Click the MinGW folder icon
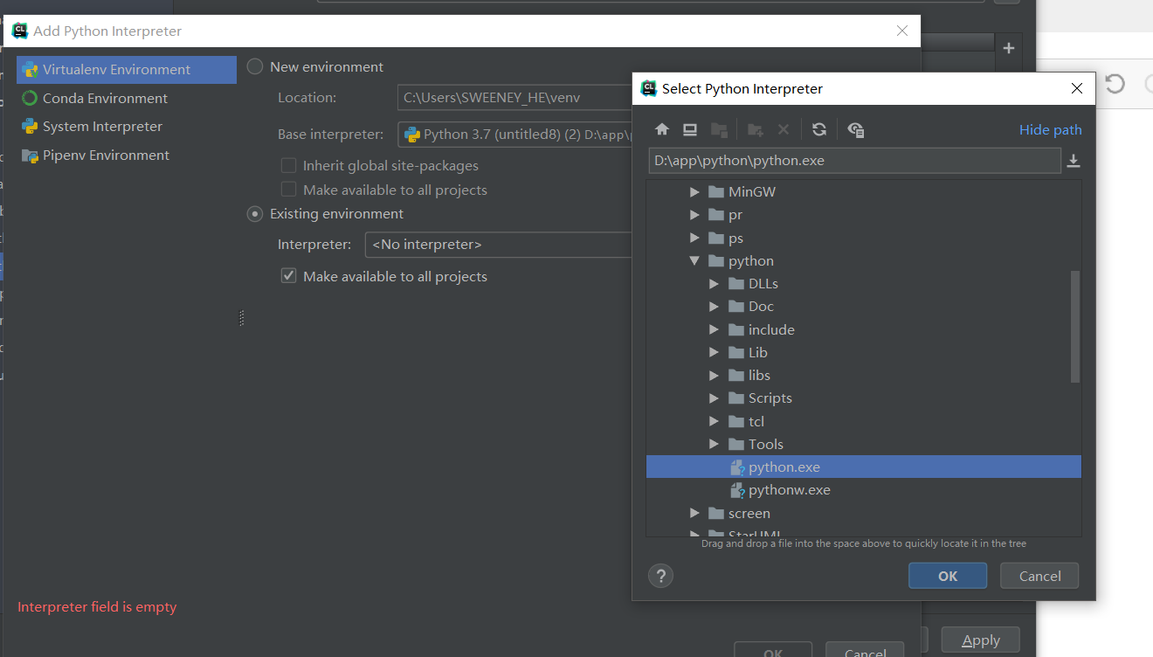Screen dimensions: 1153x657 coord(716,192)
